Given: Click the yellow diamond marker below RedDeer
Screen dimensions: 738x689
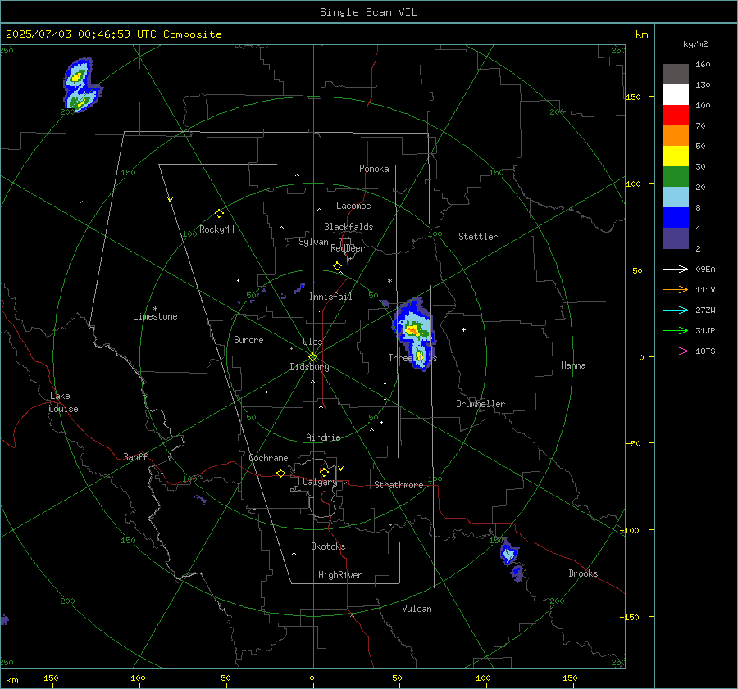Looking at the screenshot, I should tap(337, 266).
